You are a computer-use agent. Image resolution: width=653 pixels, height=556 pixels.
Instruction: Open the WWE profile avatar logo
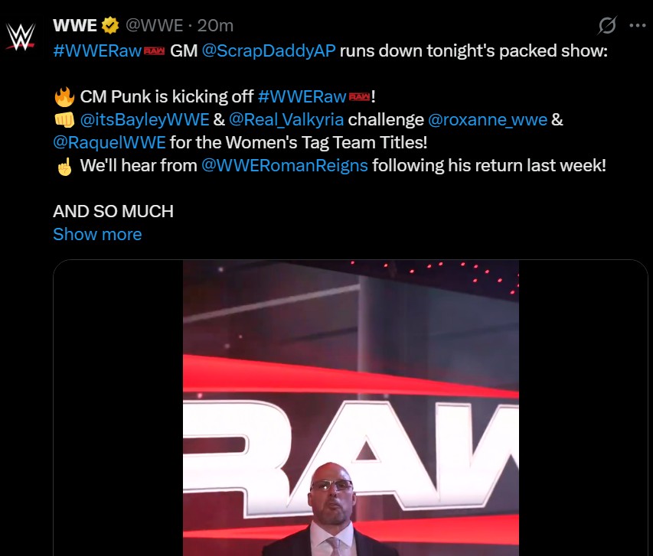tap(20, 37)
